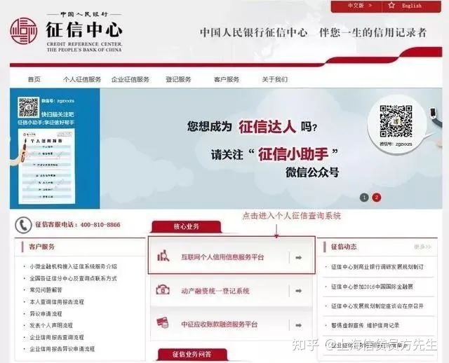Open 本人查询信用报告流程 link
Image resolution: width=449 pixels, height=363 pixels.
tap(57, 302)
